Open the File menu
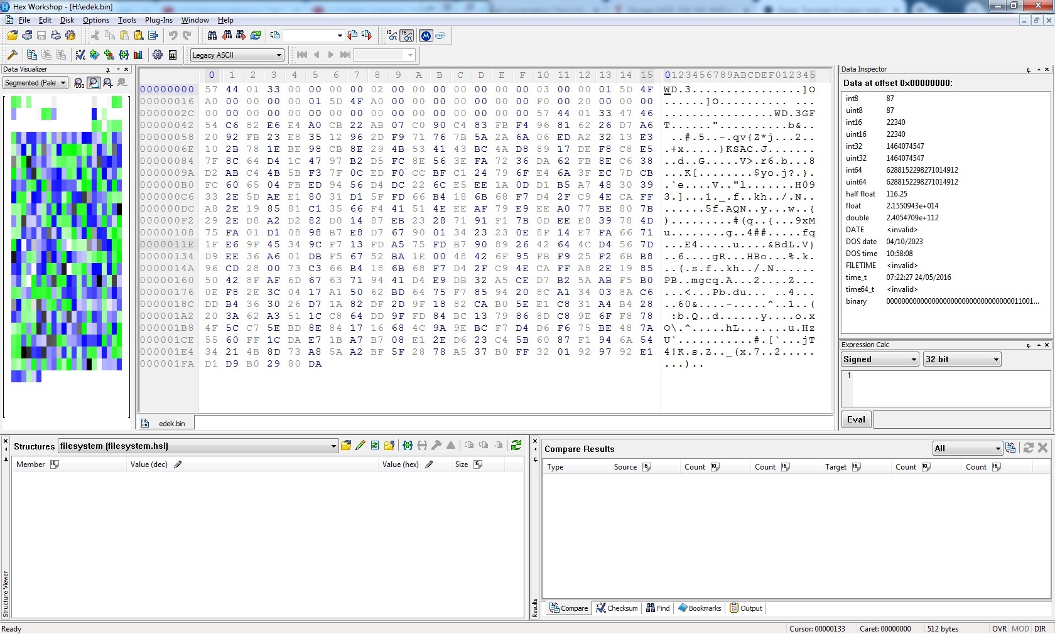1055x634 pixels. point(24,20)
